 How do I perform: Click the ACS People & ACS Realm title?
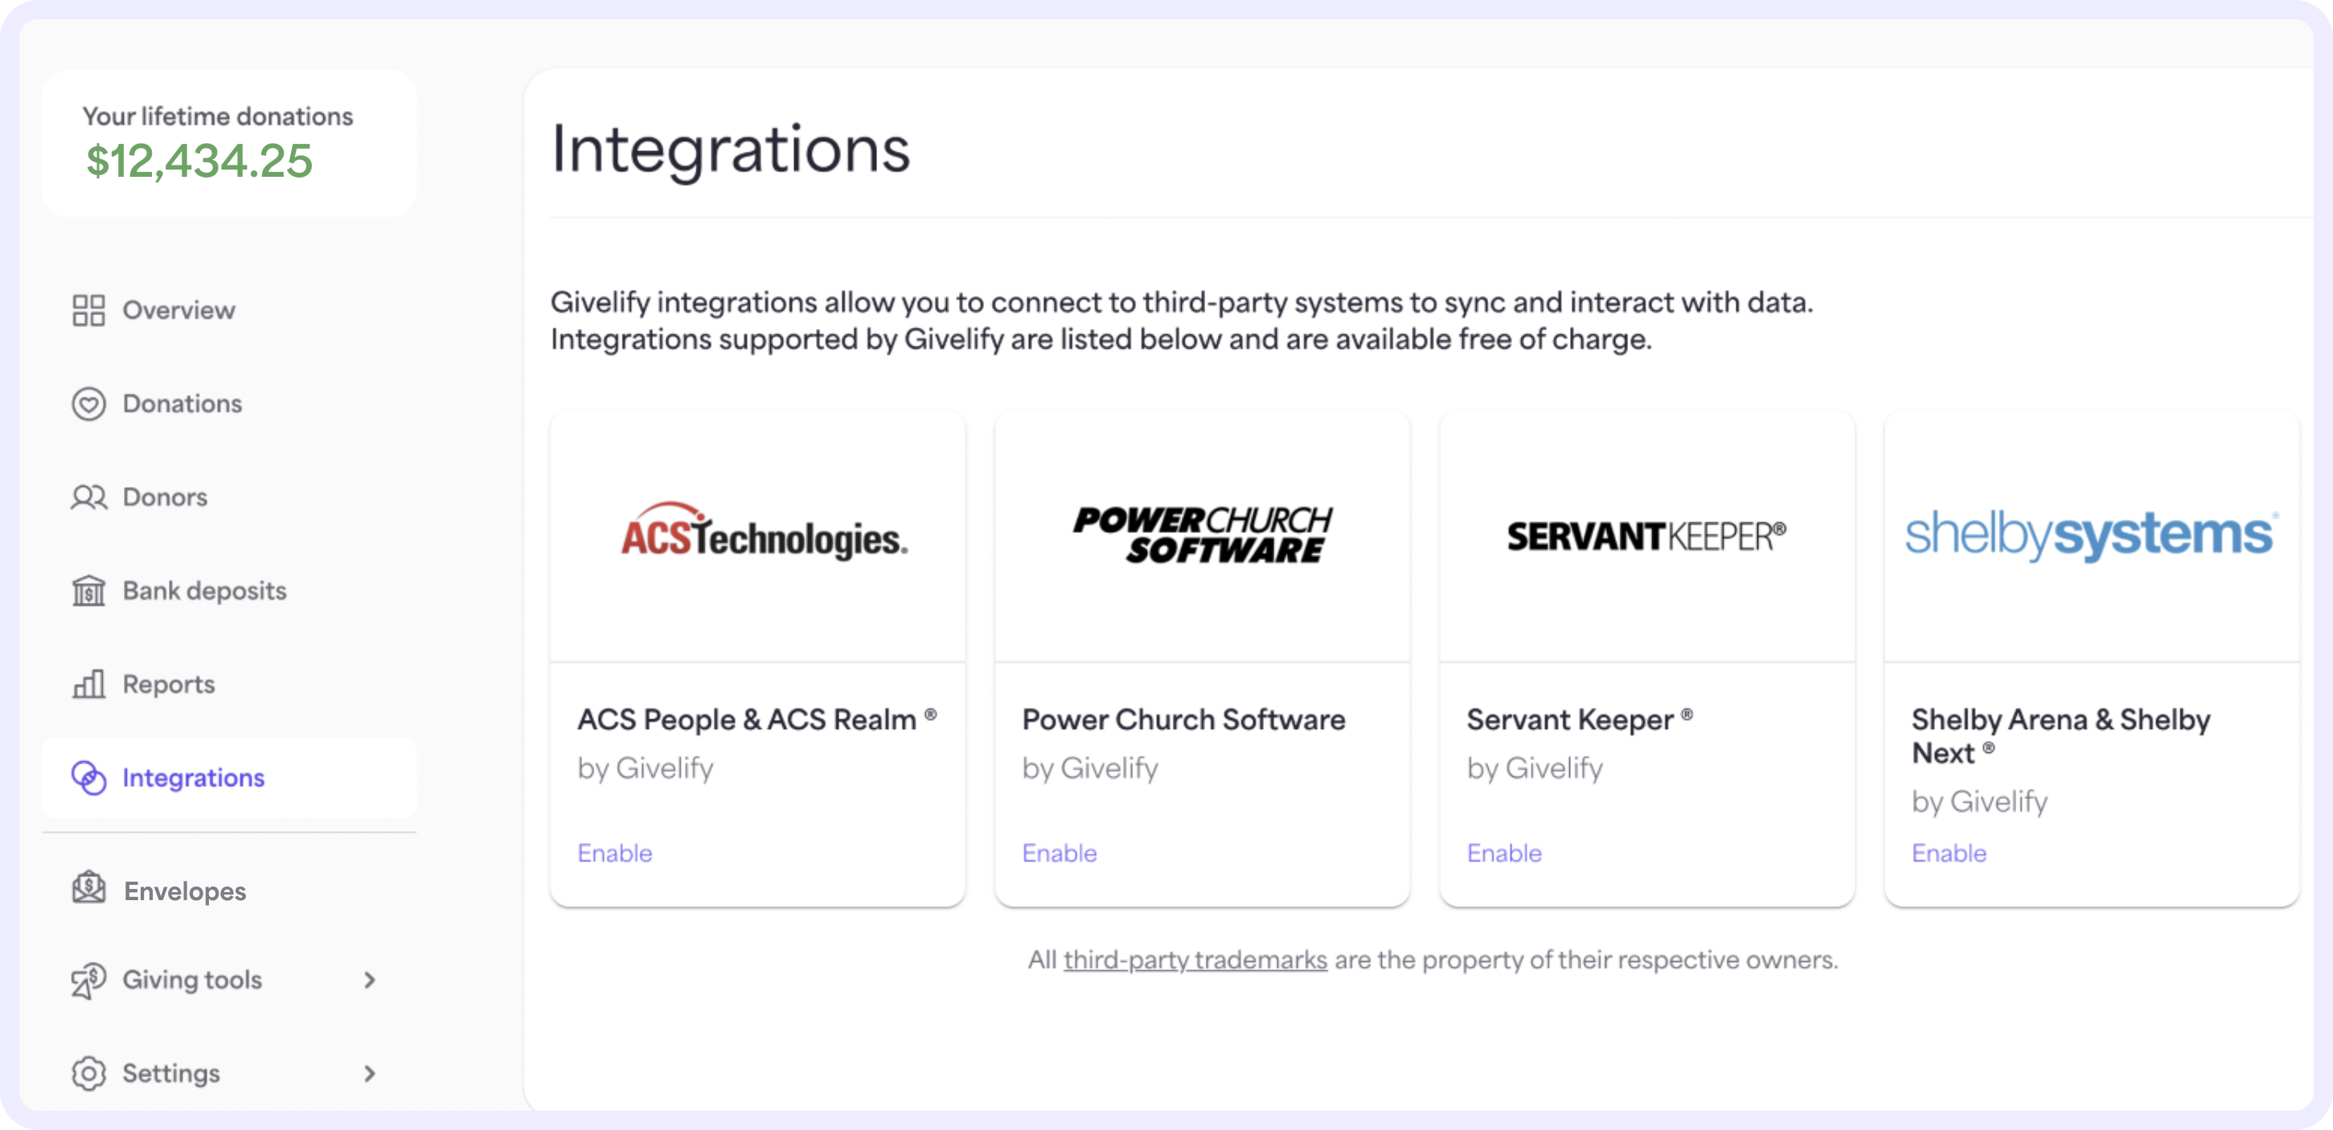[x=757, y=720]
